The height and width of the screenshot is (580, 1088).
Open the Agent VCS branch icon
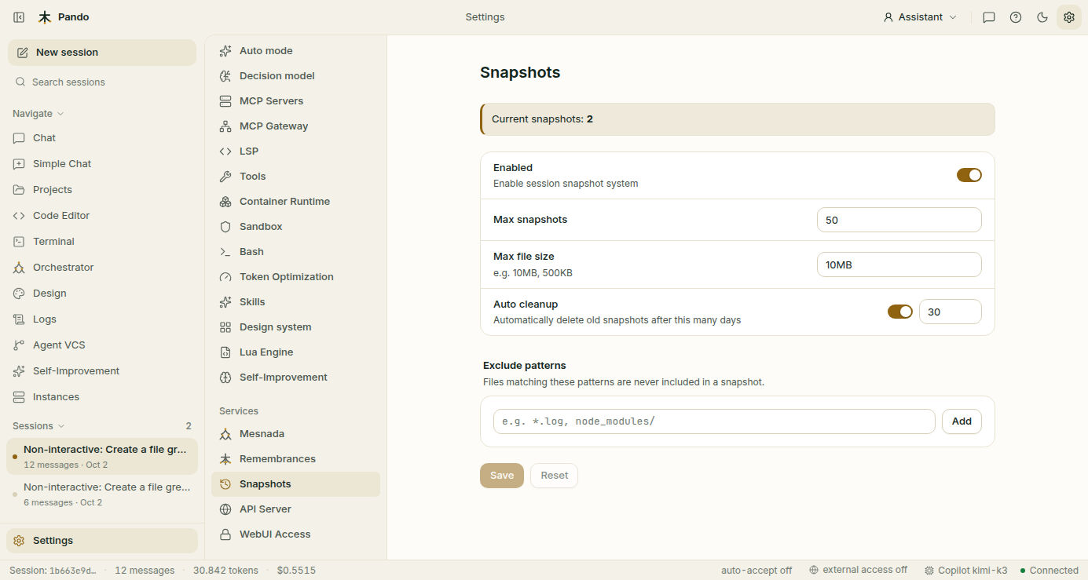click(x=19, y=345)
